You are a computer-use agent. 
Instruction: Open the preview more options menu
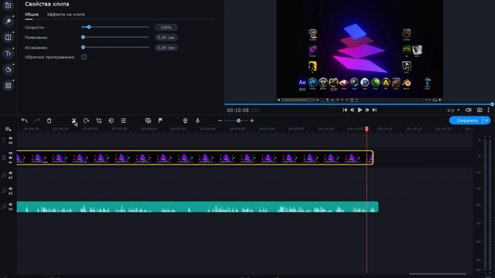(488, 110)
